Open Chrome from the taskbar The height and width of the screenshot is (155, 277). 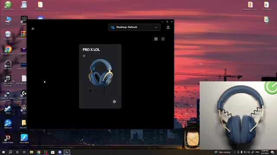click(x=39, y=152)
